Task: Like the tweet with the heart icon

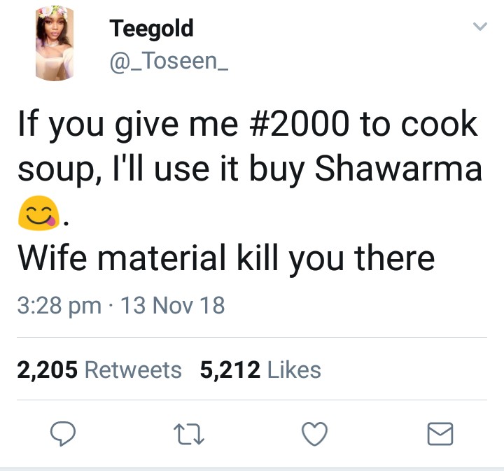Action: [x=315, y=434]
